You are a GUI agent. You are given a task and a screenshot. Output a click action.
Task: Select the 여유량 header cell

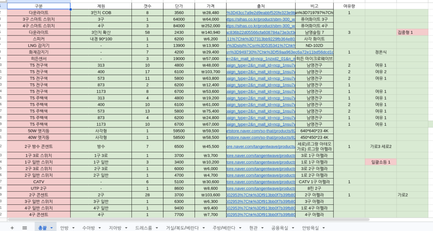tap(349, 6)
